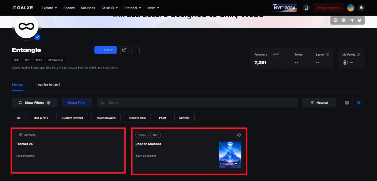Select the Home tab

click(x=18, y=85)
